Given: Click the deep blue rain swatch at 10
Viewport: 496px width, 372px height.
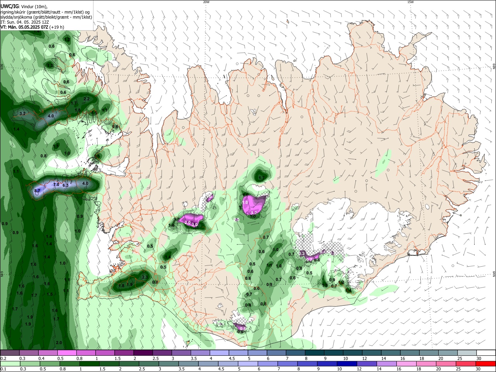Looking at the screenshot, I should coord(346,363).
